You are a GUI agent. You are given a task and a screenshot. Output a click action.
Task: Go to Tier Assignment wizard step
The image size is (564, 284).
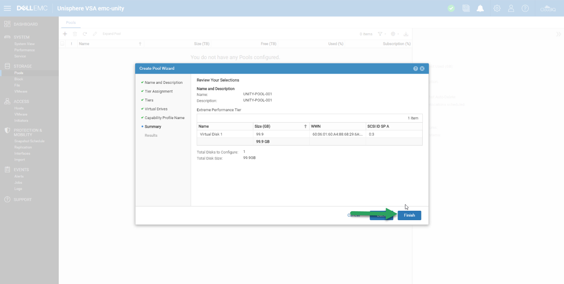coord(159,91)
